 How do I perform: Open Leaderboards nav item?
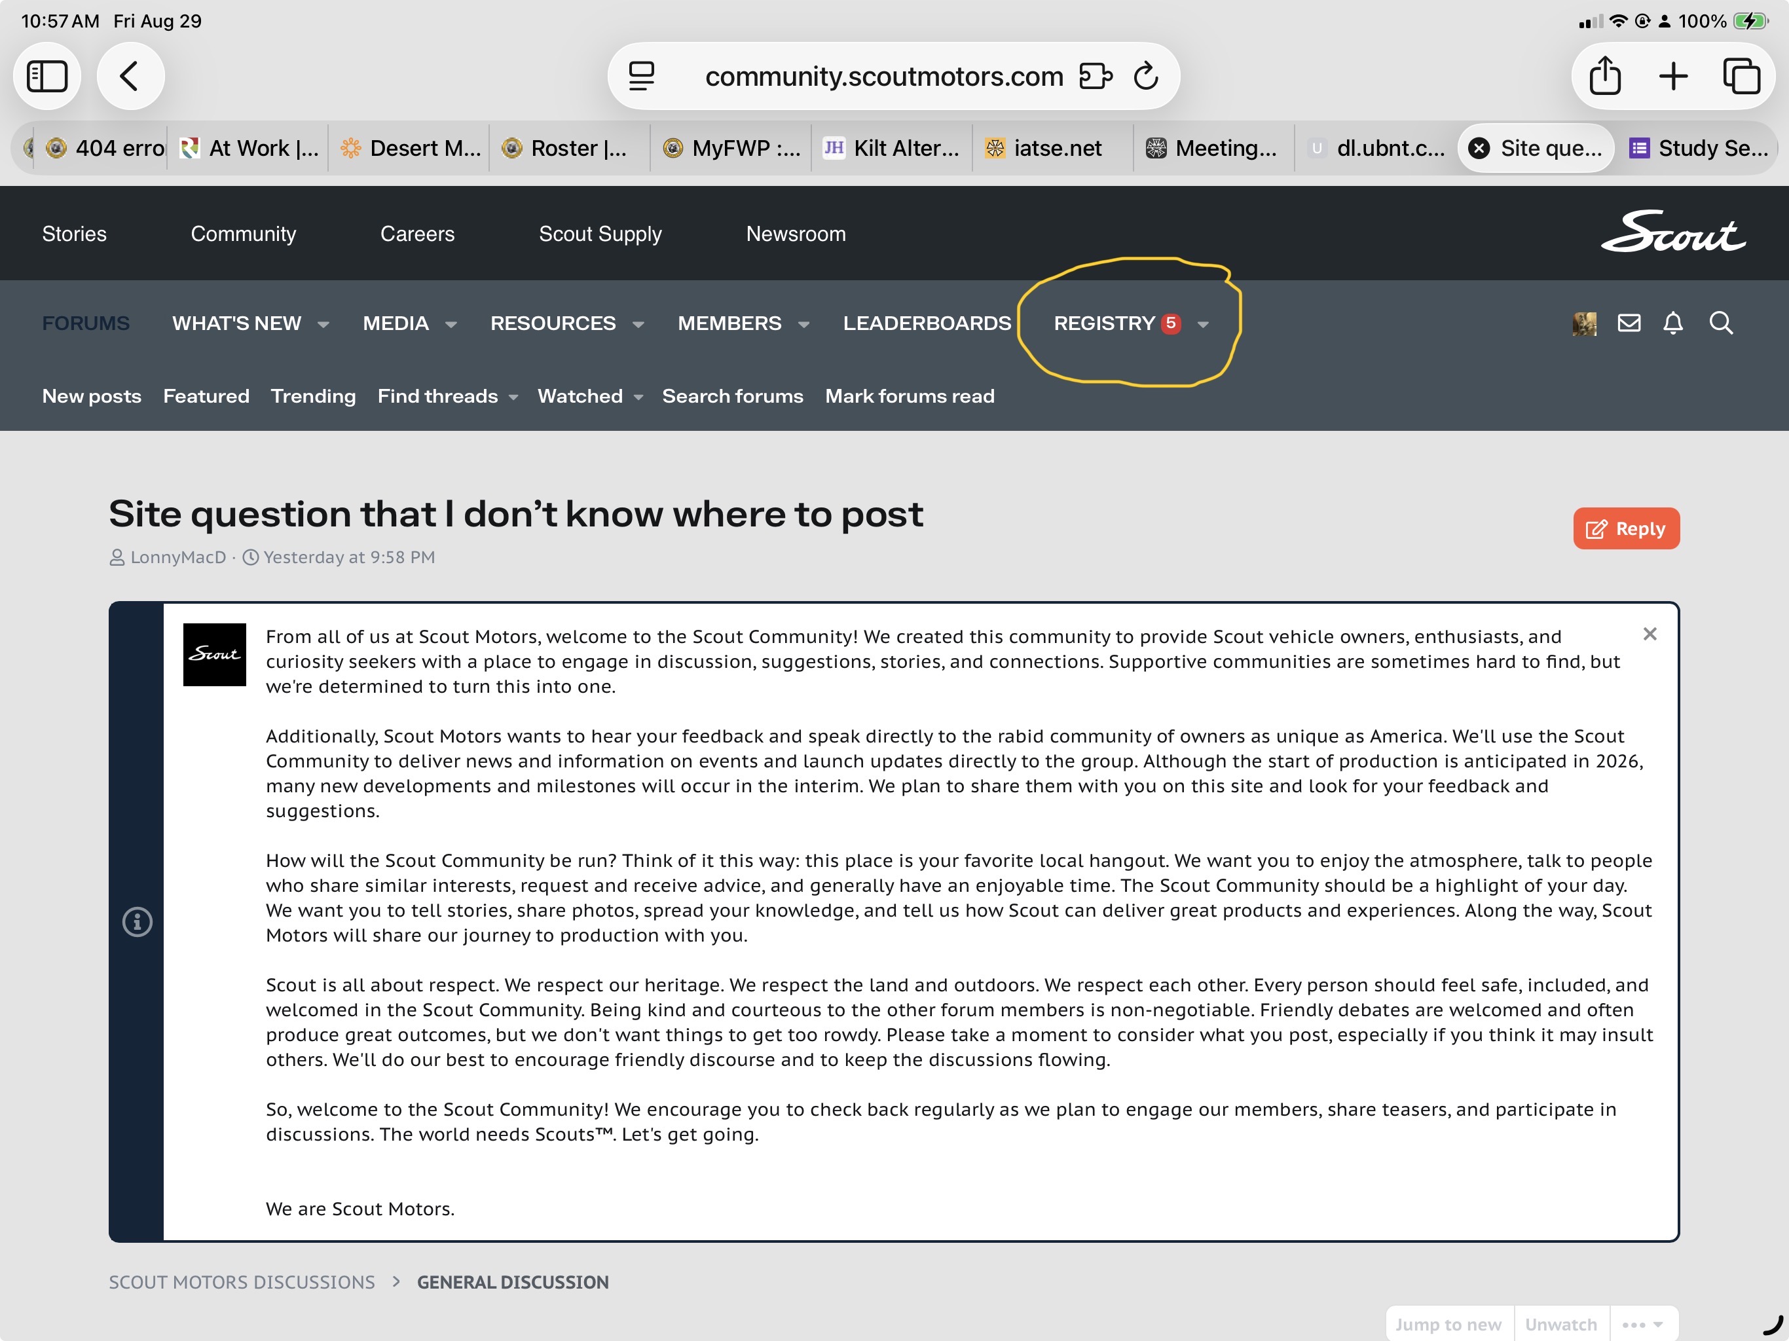click(927, 323)
